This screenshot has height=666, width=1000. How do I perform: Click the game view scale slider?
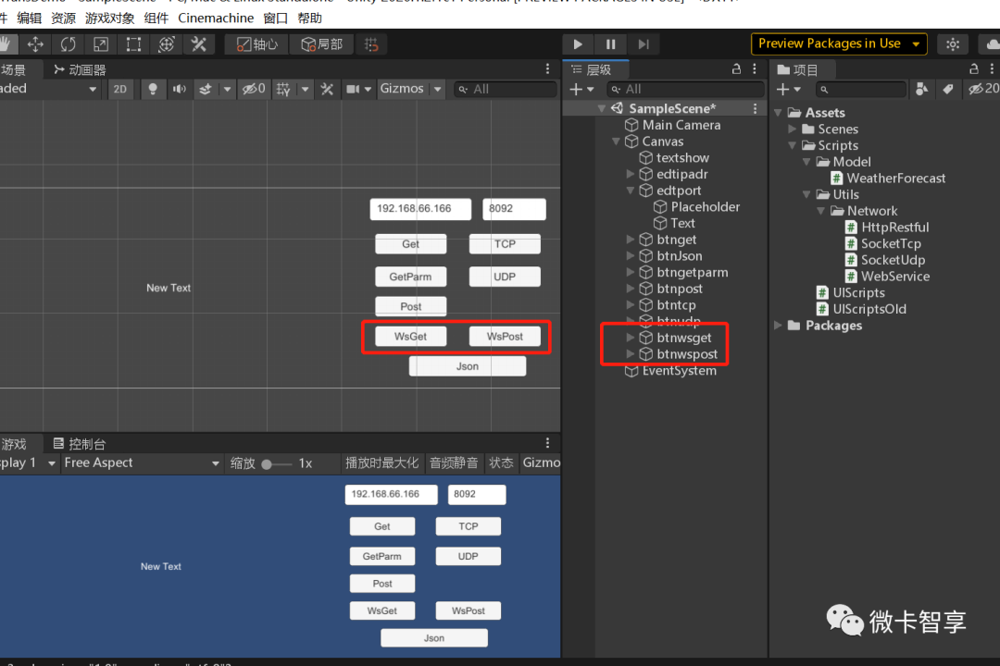(277, 464)
